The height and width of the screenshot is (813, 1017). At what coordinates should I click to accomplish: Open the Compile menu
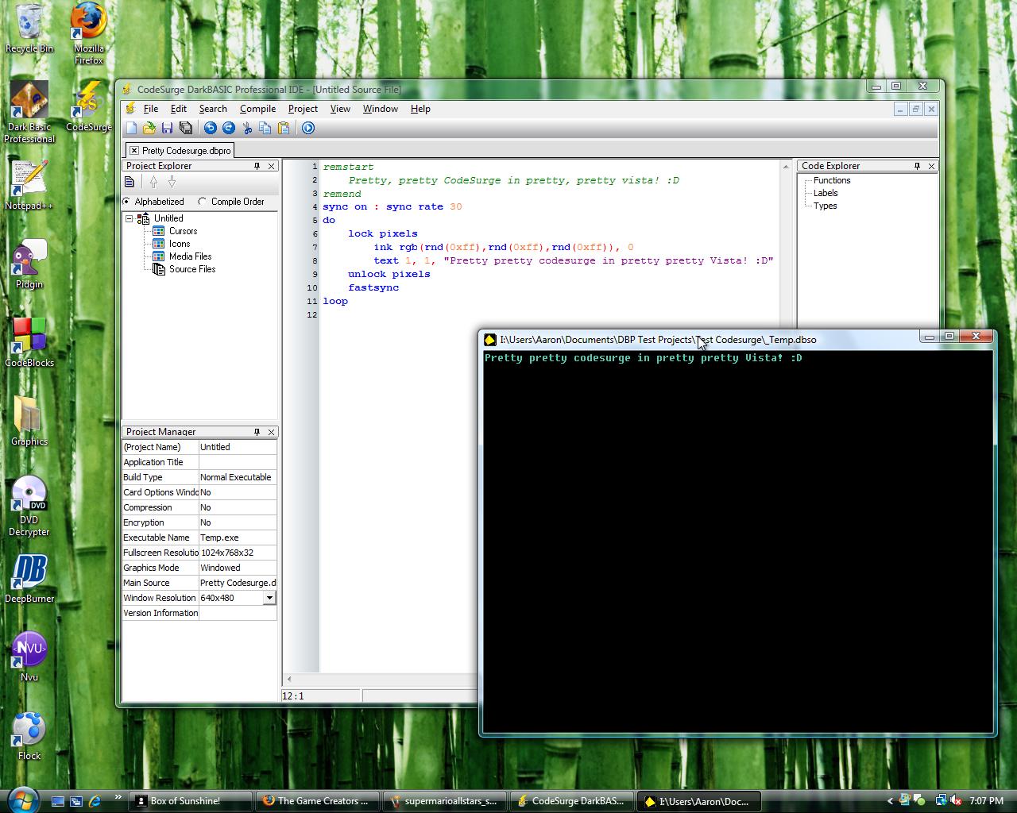pos(257,109)
